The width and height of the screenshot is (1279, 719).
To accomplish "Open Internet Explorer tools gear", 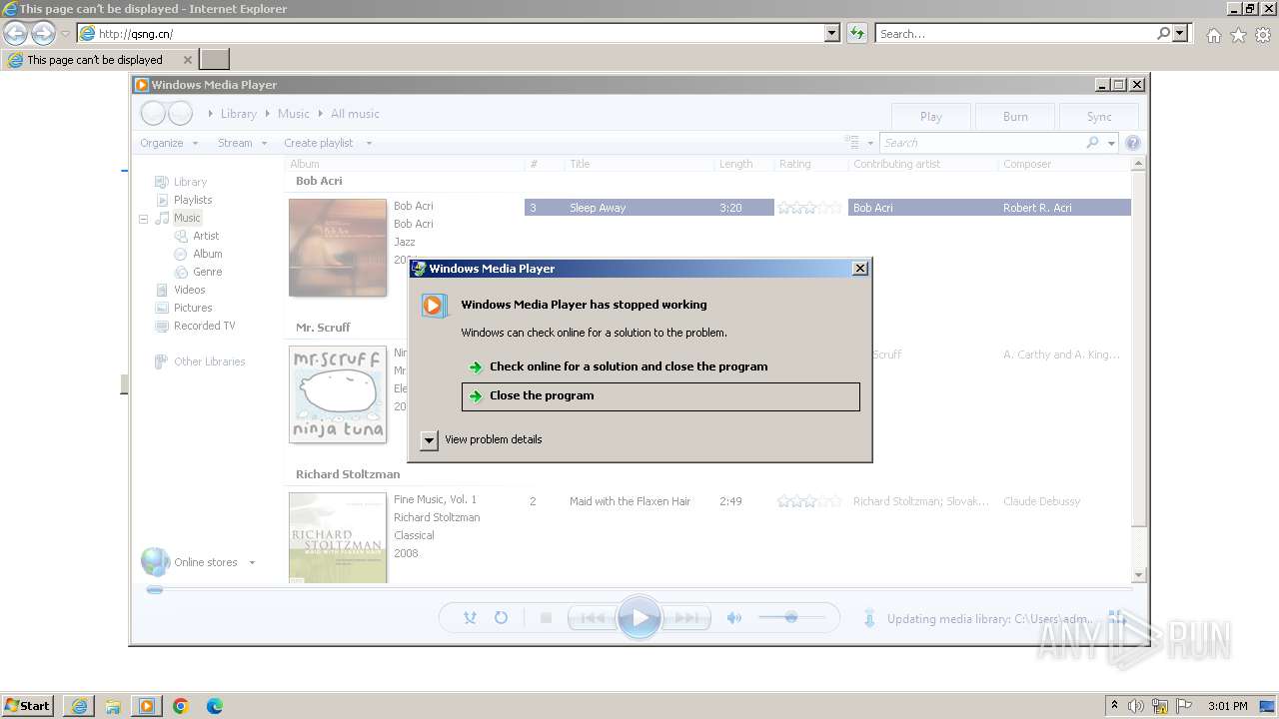I will (x=1263, y=35).
